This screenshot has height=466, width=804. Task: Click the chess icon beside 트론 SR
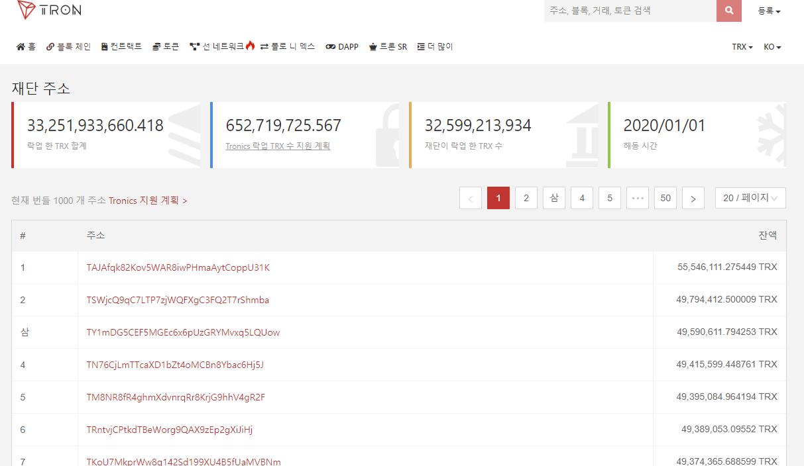(x=373, y=47)
